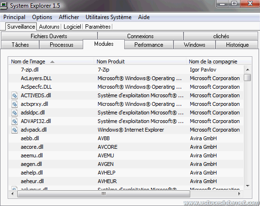260x206 pixels.
Task: Click the actxprxy.dll file icon
Action: pos(15,104)
